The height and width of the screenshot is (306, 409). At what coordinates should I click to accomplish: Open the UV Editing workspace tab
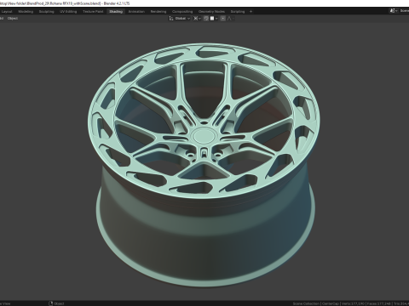coord(68,12)
